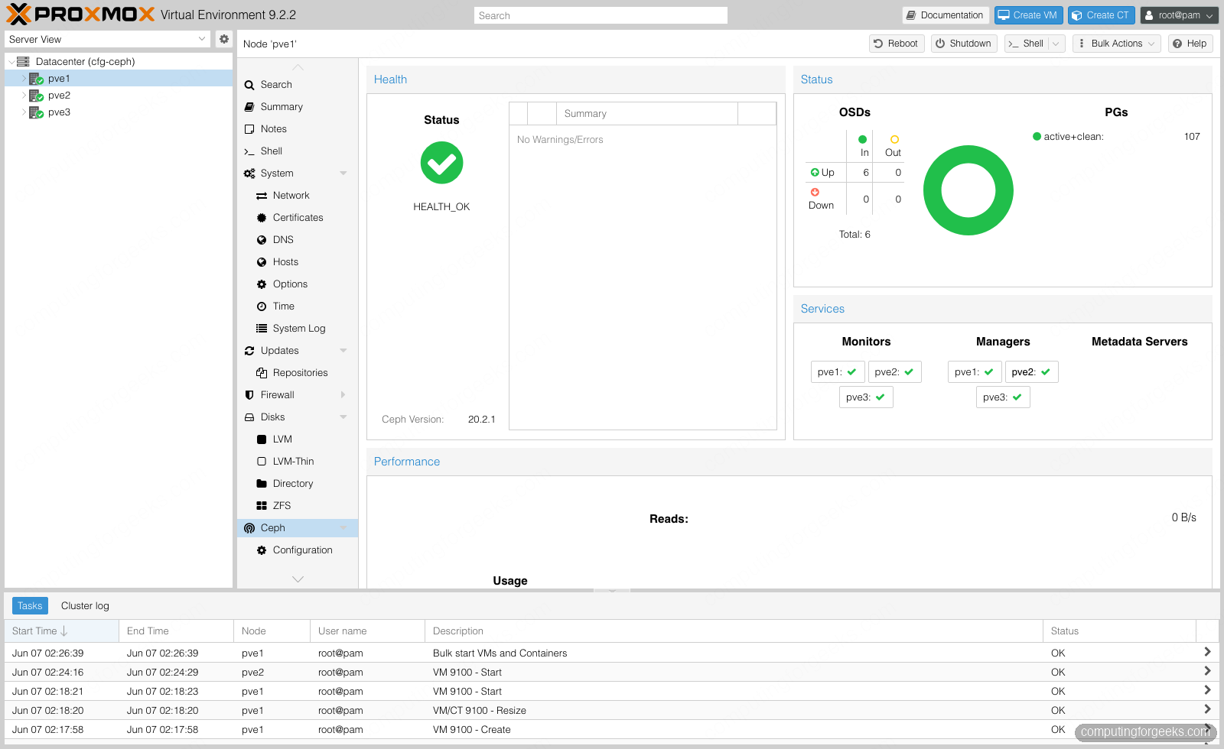Open LVM icon entry
The height and width of the screenshot is (749, 1224).
pos(262,439)
